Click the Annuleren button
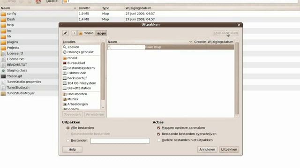Image resolution: width=300 pixels, height=168 pixels. [x=207, y=149]
